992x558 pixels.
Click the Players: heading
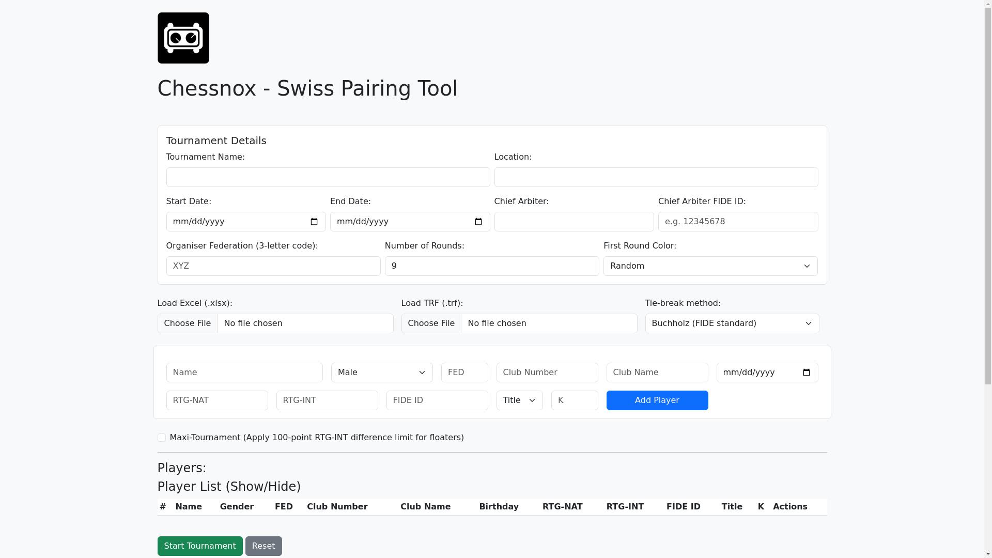pos(182,468)
